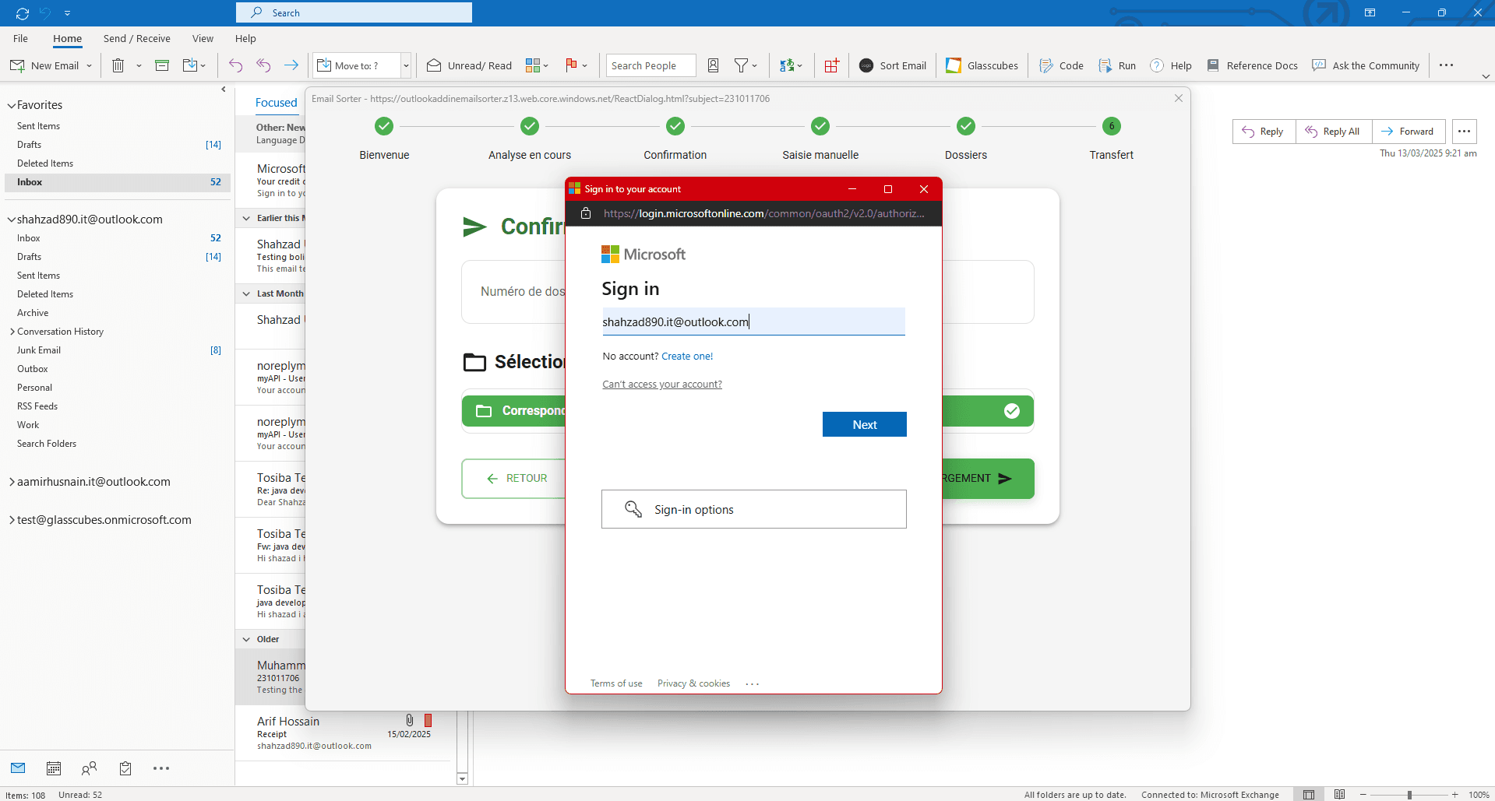The width and height of the screenshot is (1495, 801).
Task: Click the RETOUR button in Email Sorter
Action: point(517,478)
